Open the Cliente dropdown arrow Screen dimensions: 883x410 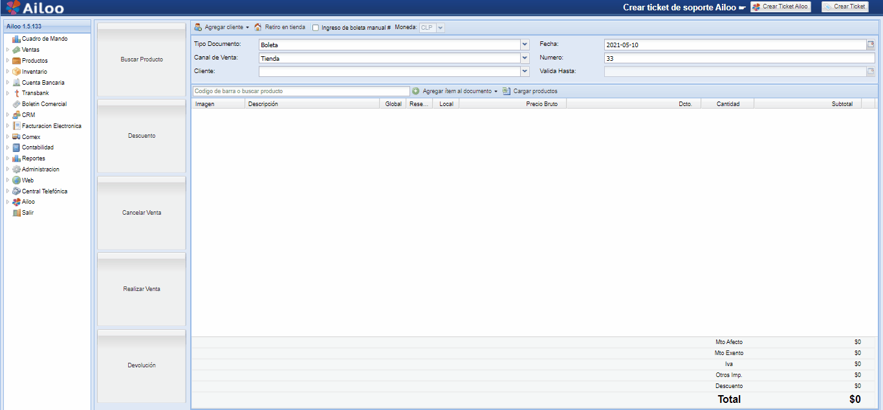point(525,71)
